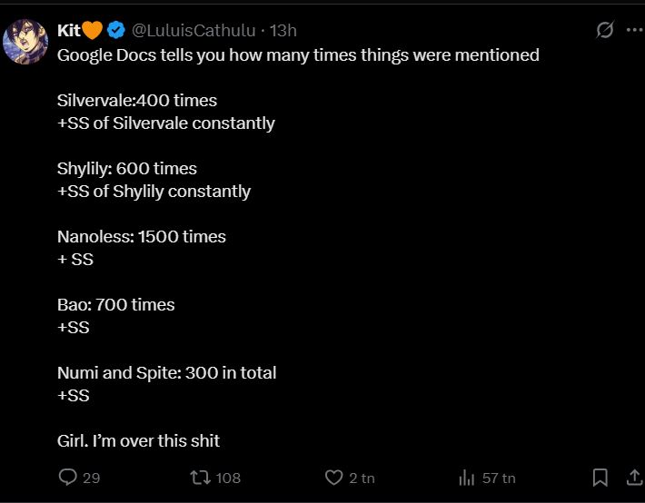Click the orange heart emoji beside Kit

(x=93, y=30)
